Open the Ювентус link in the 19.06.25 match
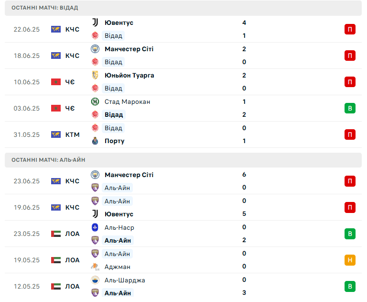 coord(119,214)
